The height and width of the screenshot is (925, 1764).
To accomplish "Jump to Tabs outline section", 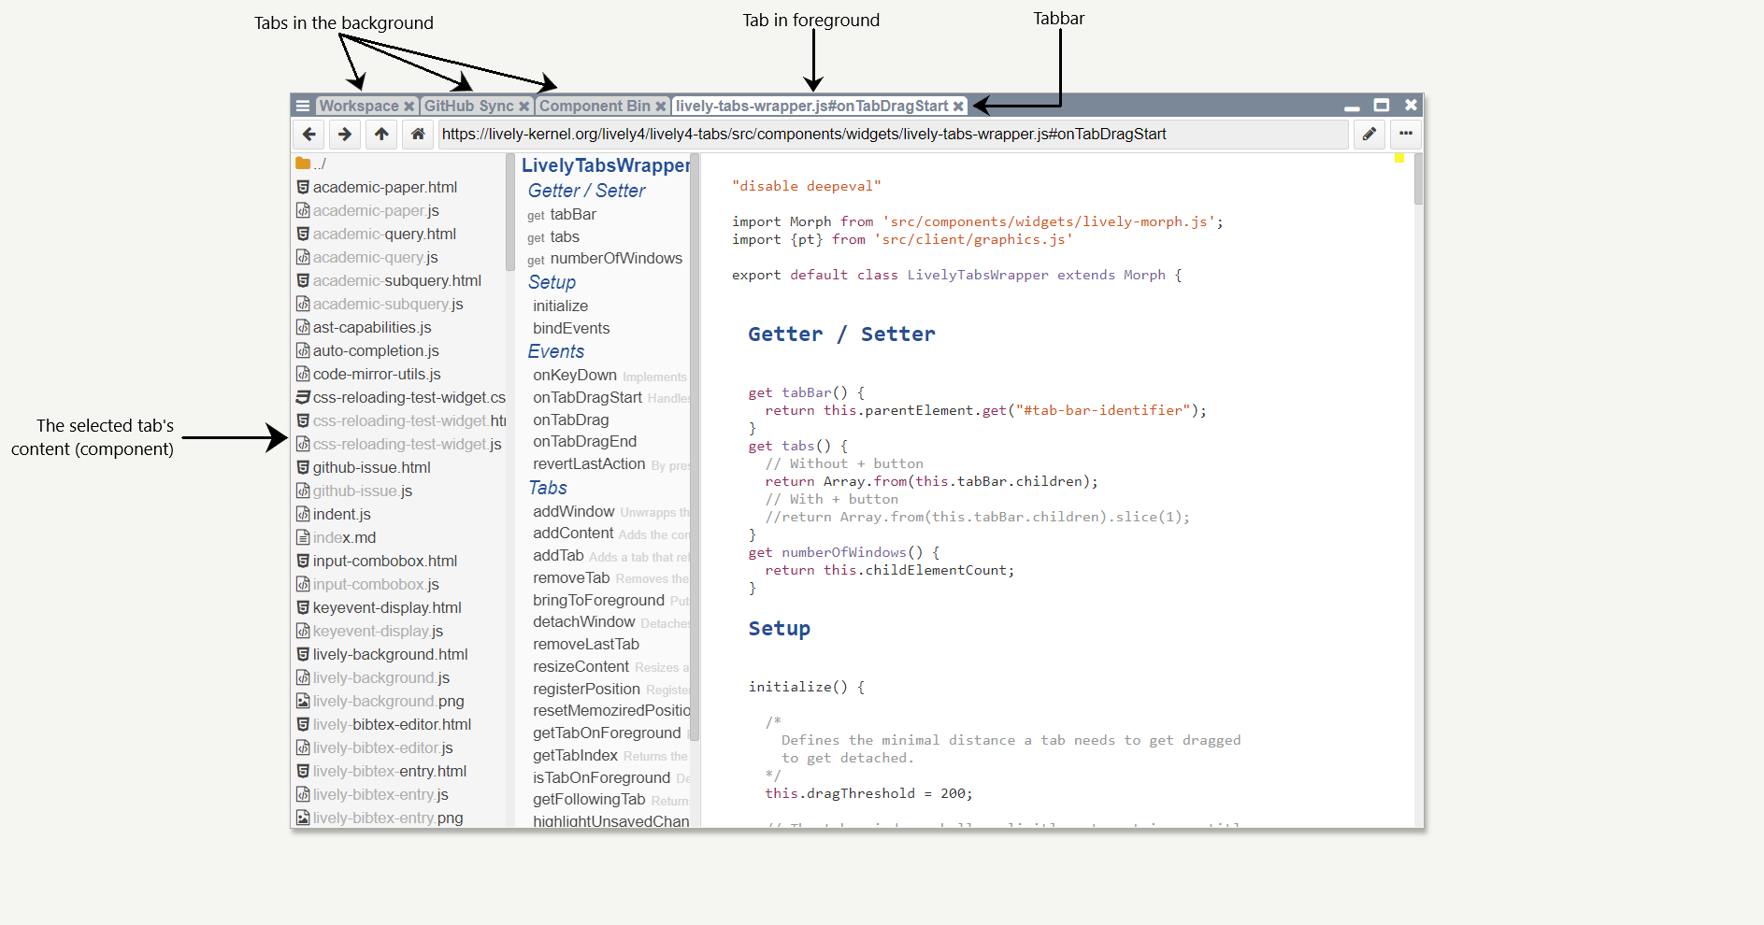I will point(547,488).
